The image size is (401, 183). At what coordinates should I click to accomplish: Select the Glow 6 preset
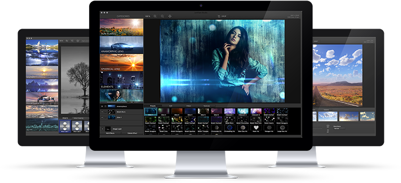tap(217, 112)
